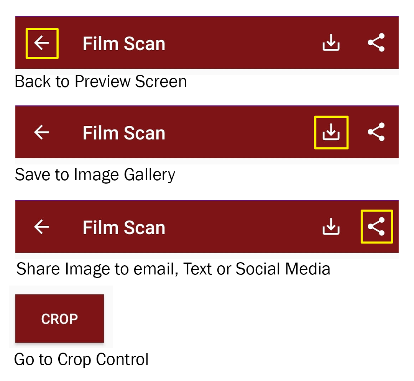Hit the back arrow in the bottom toolbar
The height and width of the screenshot is (381, 414).
[x=42, y=227]
